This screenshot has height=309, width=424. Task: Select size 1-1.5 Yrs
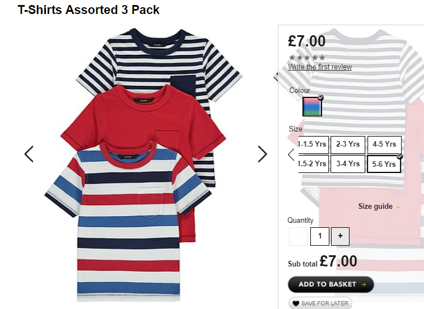[313, 144]
